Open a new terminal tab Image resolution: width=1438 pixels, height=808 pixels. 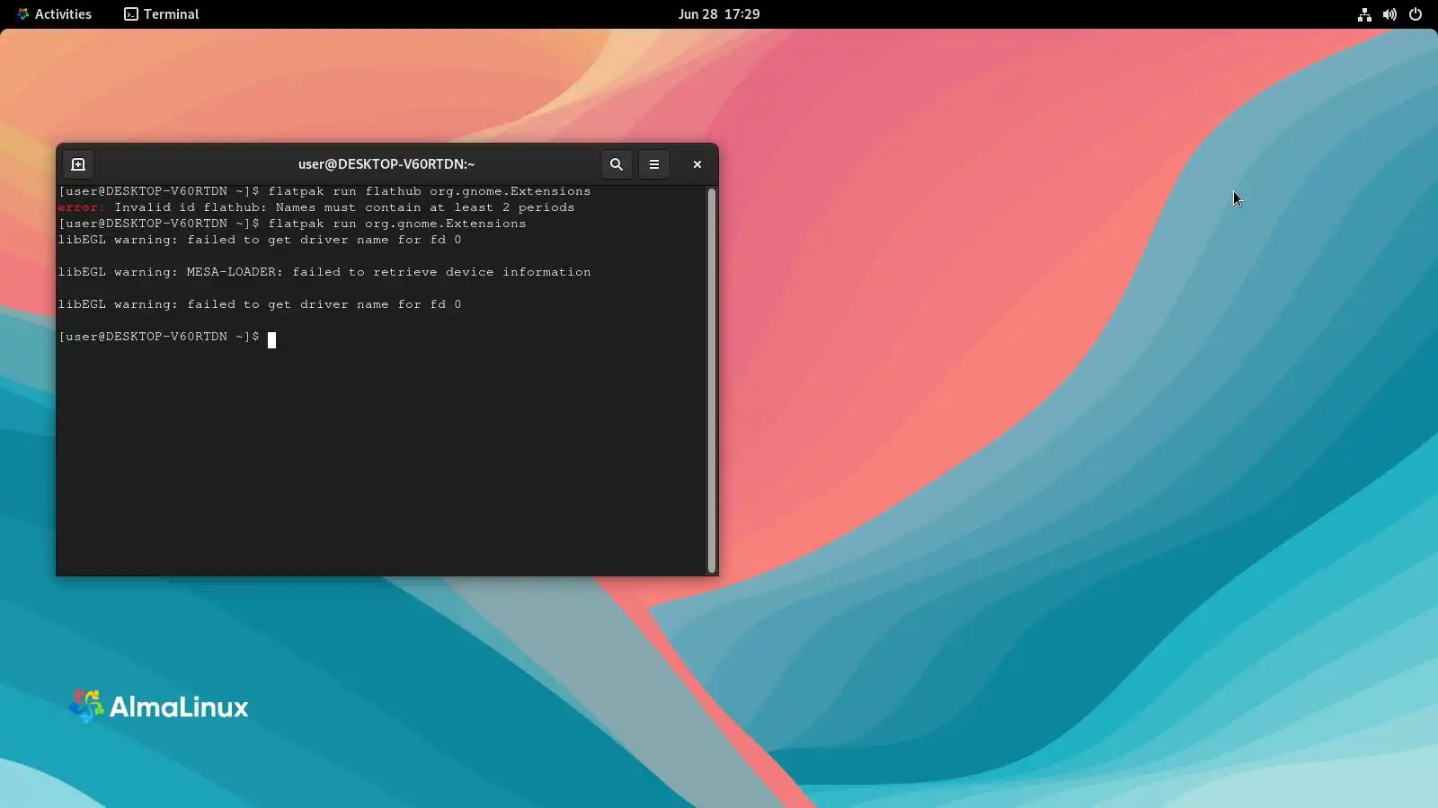pyautogui.click(x=78, y=164)
